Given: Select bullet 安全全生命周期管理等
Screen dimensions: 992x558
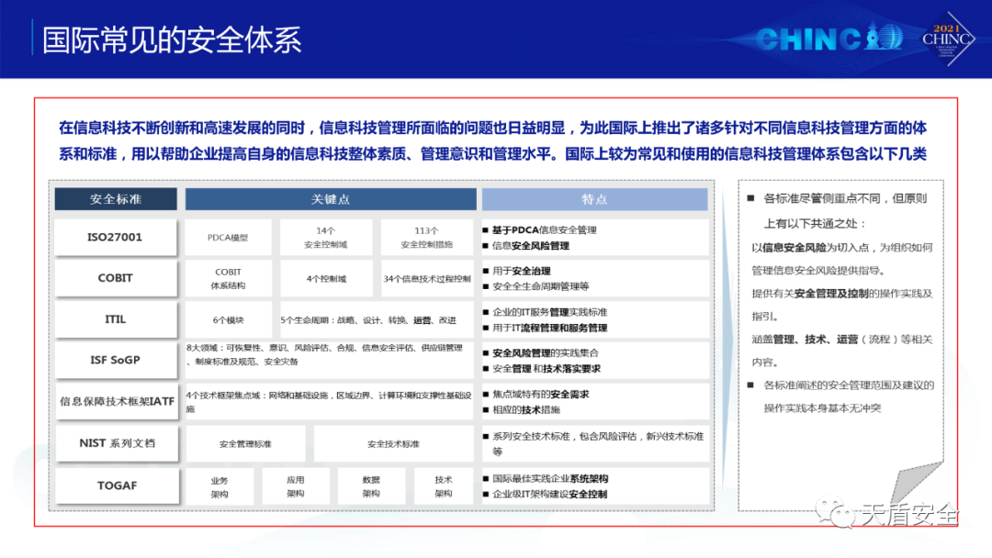Looking at the screenshot, I should point(535,286).
